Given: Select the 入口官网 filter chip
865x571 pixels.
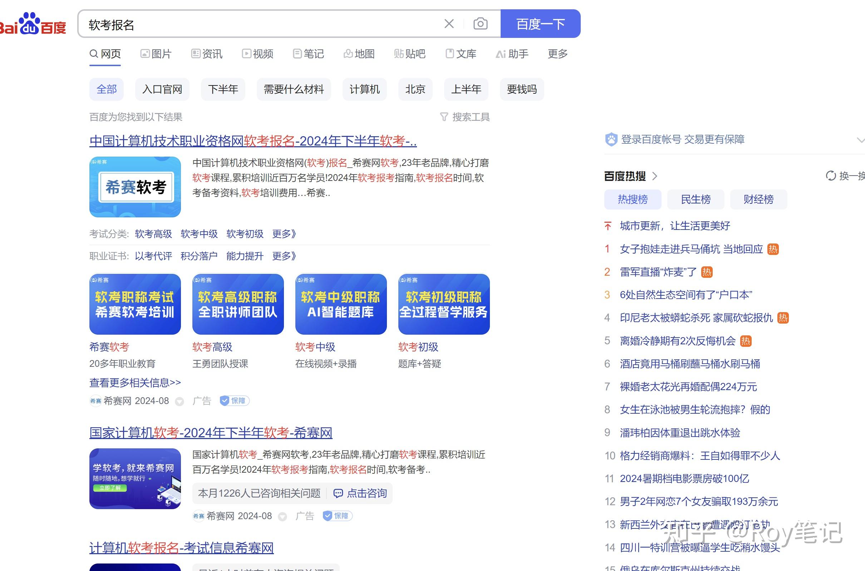Looking at the screenshot, I should click(x=162, y=89).
